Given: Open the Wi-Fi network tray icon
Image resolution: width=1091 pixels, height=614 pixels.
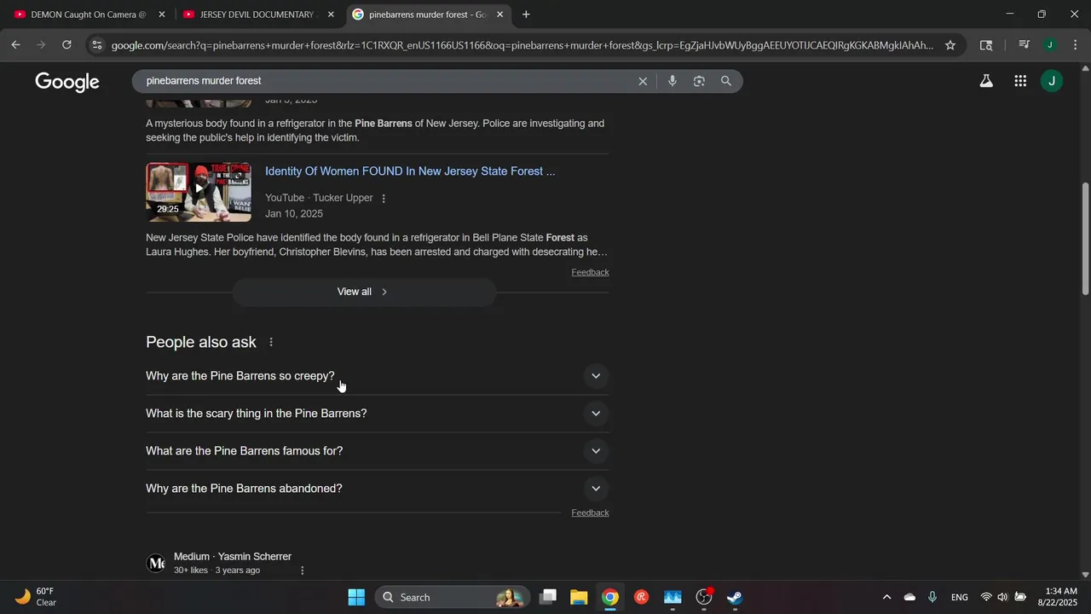Looking at the screenshot, I should (986, 597).
